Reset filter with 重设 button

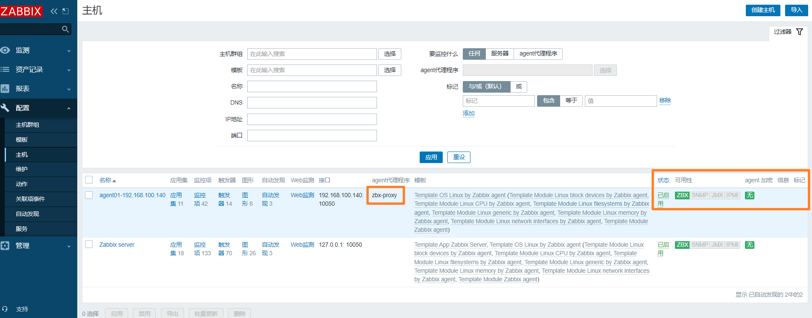coord(459,157)
